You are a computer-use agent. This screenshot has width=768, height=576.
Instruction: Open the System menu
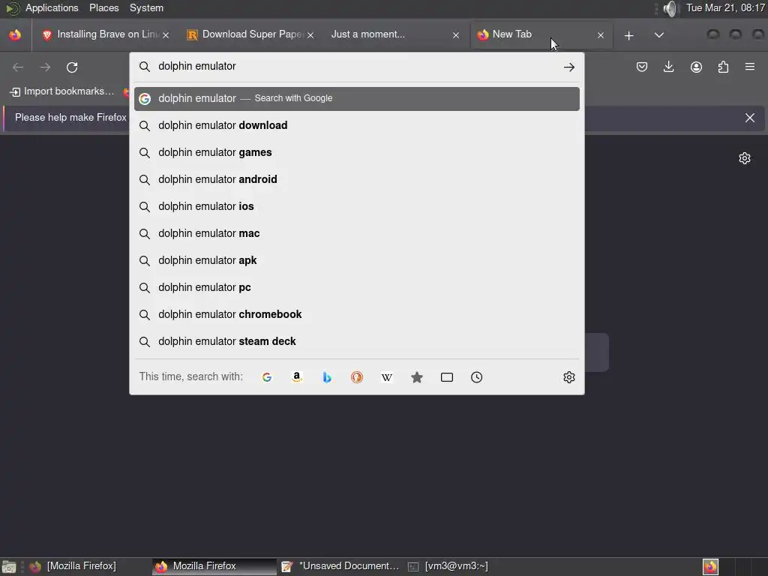146,7
